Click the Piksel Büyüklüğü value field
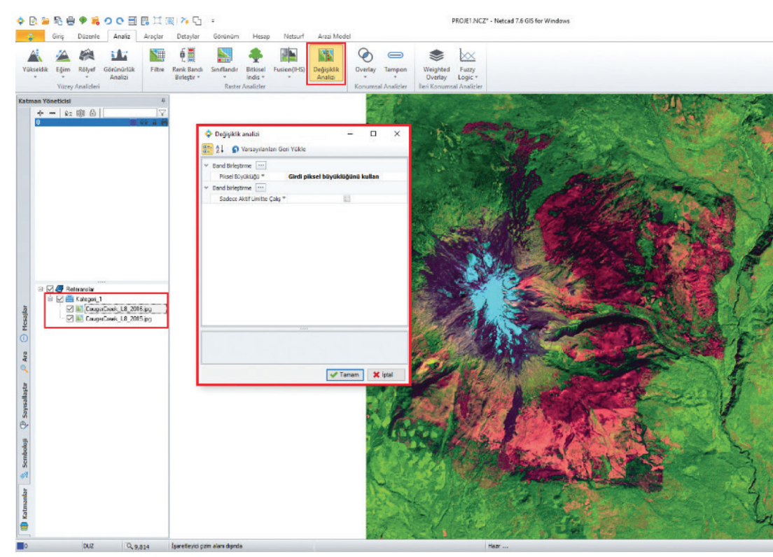Viewport: 773px width, 557px height. tap(333, 177)
